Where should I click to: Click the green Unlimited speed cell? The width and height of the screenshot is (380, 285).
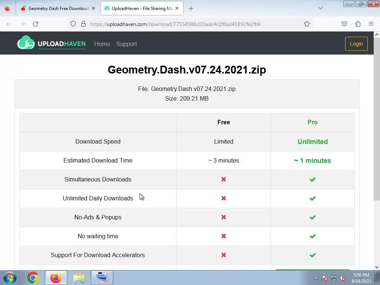(x=312, y=141)
